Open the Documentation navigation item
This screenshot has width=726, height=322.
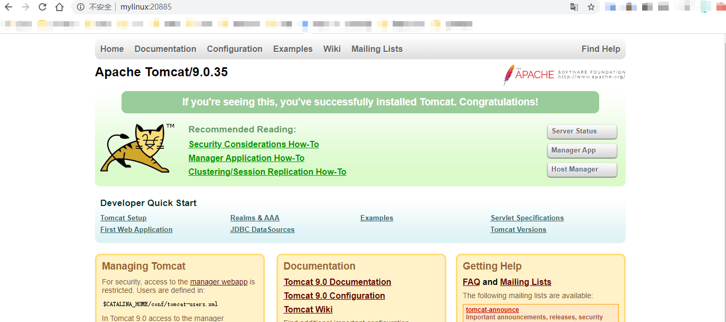pos(165,49)
